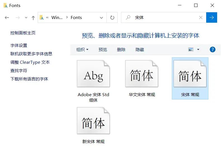
Task: Expand the view options dropdown arrow
Action: click(x=198, y=49)
